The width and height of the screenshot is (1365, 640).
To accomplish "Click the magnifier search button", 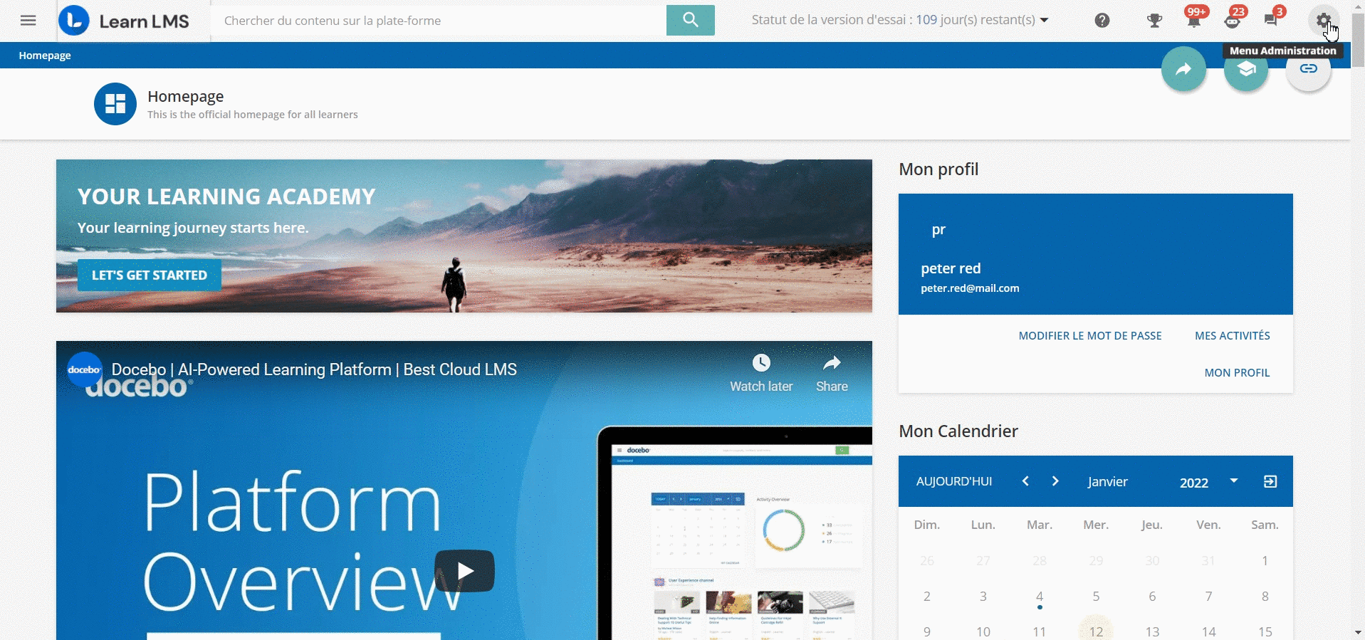I will [x=690, y=20].
